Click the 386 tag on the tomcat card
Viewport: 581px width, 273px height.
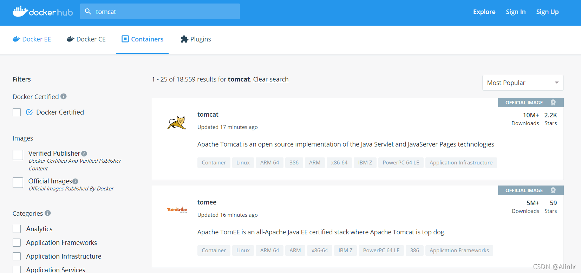tap(294, 162)
